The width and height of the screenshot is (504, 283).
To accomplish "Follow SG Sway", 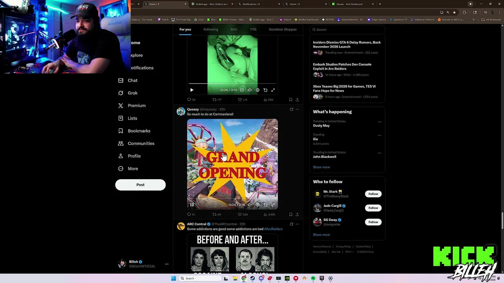I will coord(373,222).
